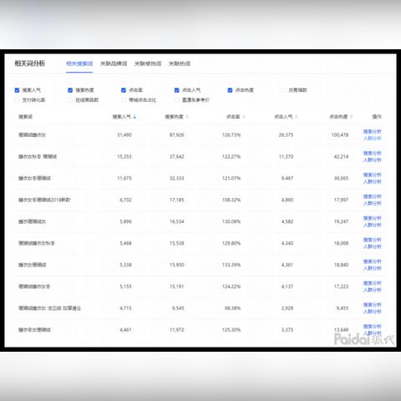Open 人群分析 for the 5,896 row
The image size is (401, 401).
(372, 225)
